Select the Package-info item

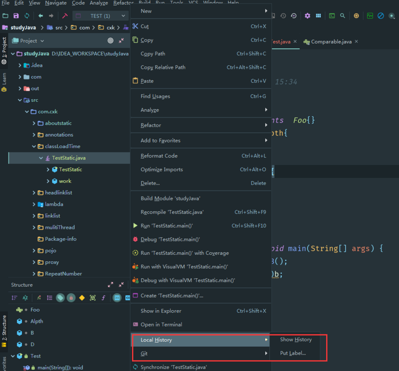click(x=60, y=239)
